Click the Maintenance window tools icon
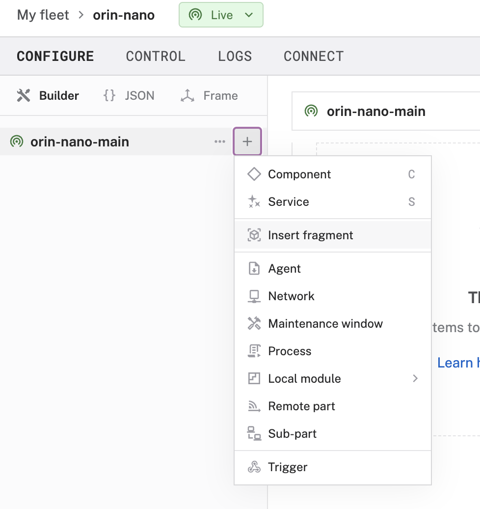 (x=254, y=324)
